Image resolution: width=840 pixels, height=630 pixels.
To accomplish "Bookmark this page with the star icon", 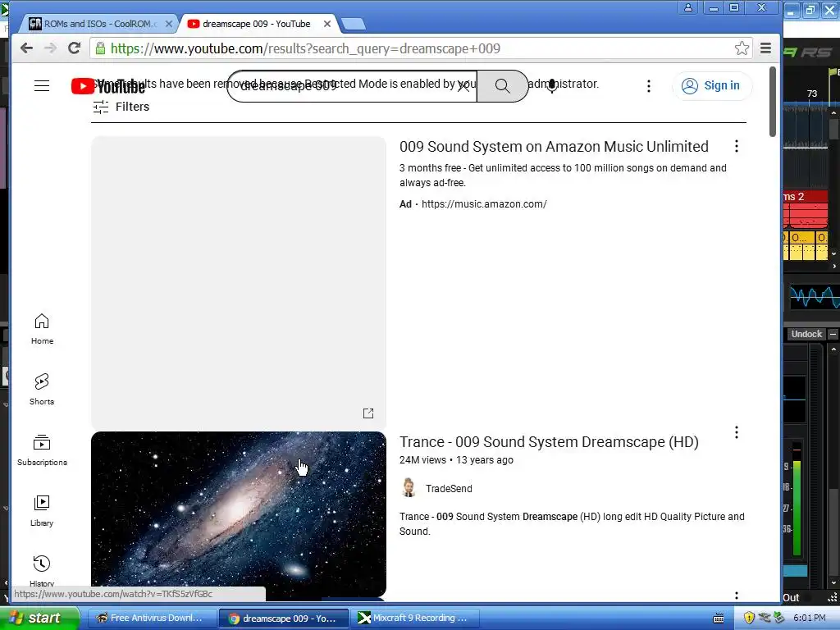I will (742, 48).
